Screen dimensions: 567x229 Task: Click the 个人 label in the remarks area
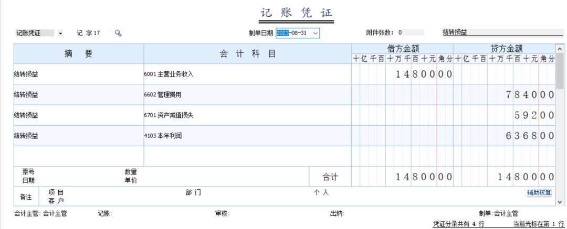tap(321, 192)
